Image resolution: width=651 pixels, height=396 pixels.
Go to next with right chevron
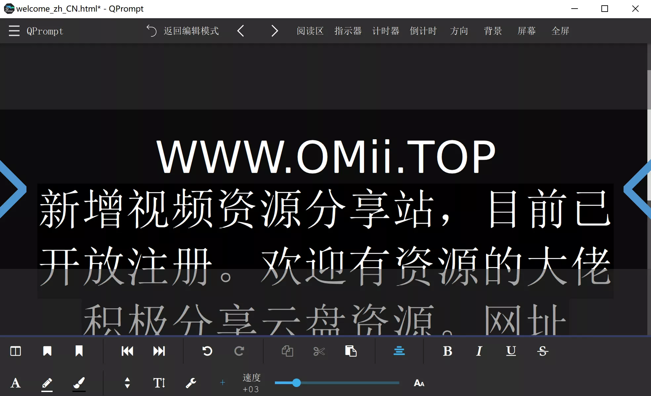click(x=275, y=31)
